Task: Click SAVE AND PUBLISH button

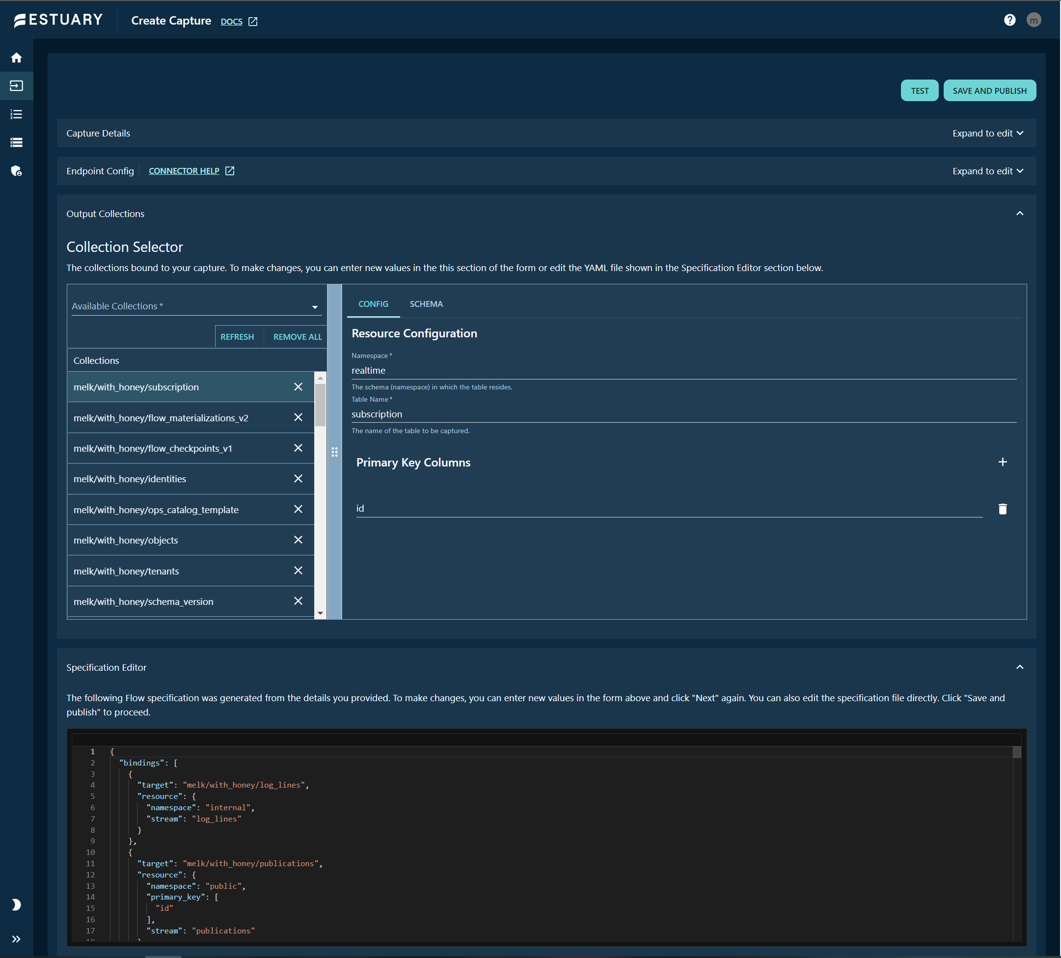Action: (x=989, y=90)
